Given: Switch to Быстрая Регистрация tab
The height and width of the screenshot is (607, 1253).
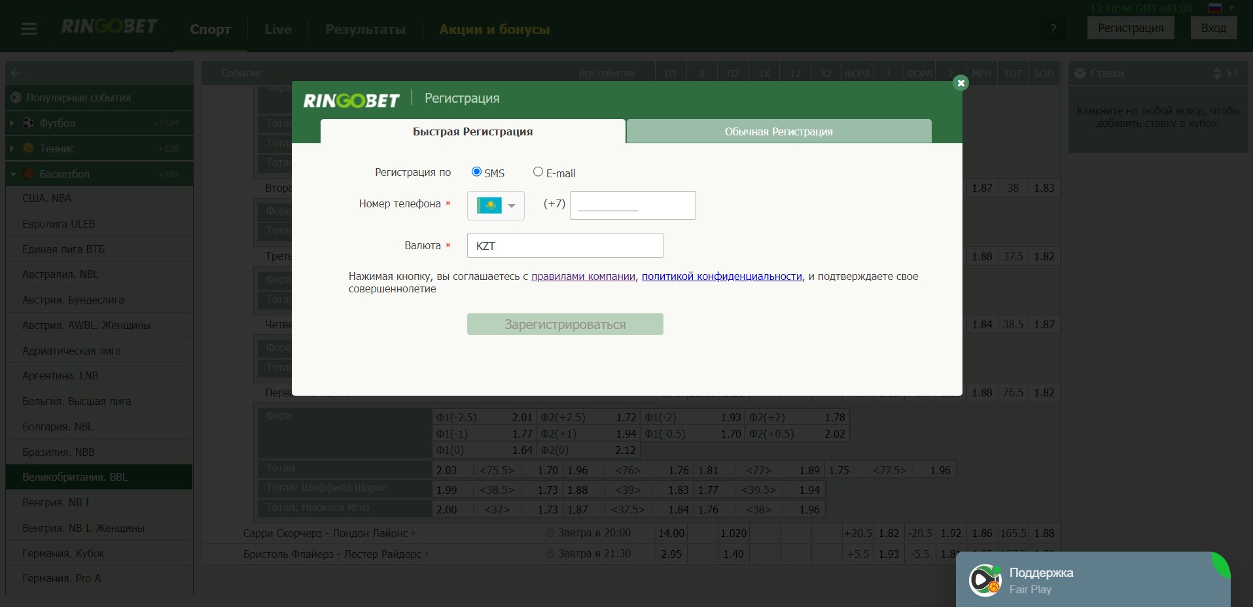Looking at the screenshot, I should (x=473, y=131).
